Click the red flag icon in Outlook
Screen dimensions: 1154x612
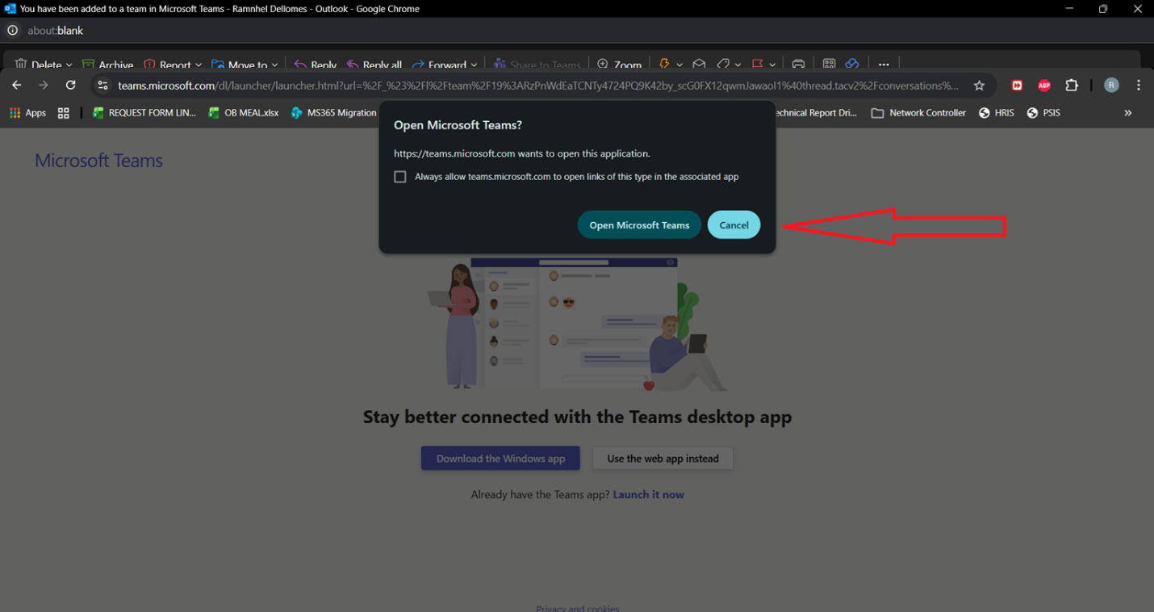click(758, 65)
